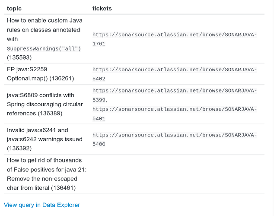Click the topic number (136261) text
Image resolution: width=277 pixels, height=216 pixels.
[x=62, y=79]
